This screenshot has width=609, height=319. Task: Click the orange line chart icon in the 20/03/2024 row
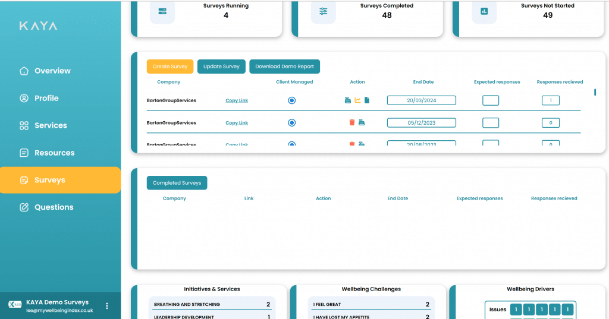point(357,100)
